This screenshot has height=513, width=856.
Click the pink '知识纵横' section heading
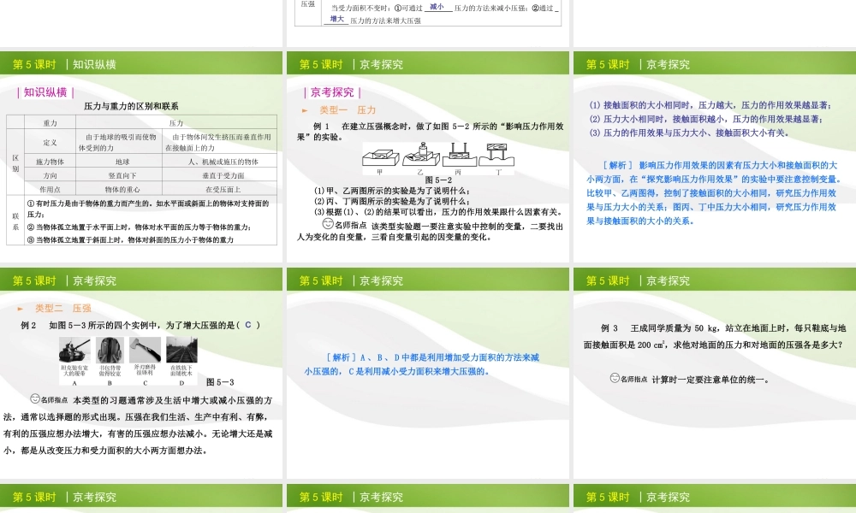pyautogui.click(x=45, y=92)
